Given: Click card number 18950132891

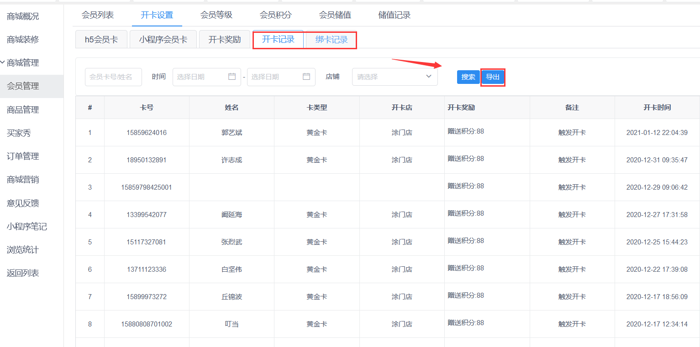Looking at the screenshot, I should [x=147, y=160].
